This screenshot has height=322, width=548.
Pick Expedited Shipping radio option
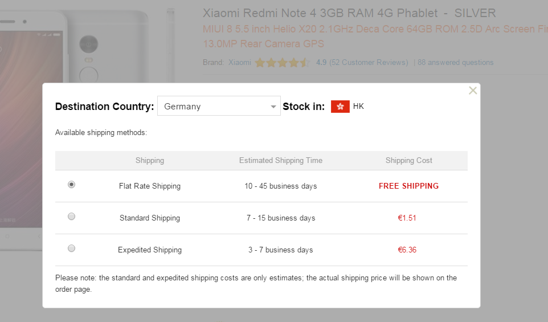71,248
